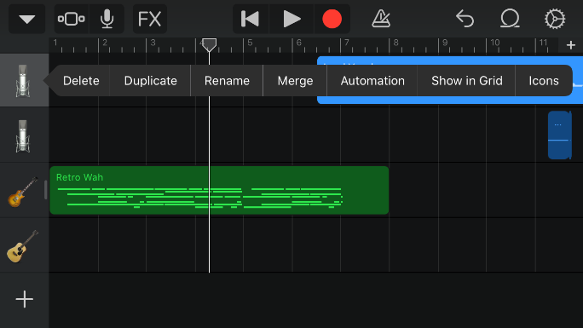
Task: Click bar 8 on the ruler
Action: click(396, 43)
